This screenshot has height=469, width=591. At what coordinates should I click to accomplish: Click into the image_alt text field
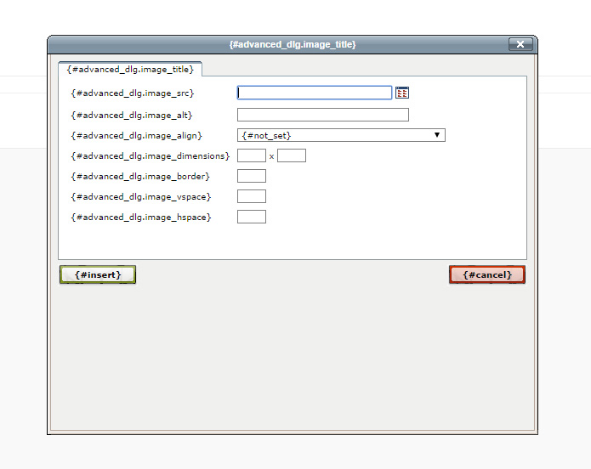(x=322, y=115)
